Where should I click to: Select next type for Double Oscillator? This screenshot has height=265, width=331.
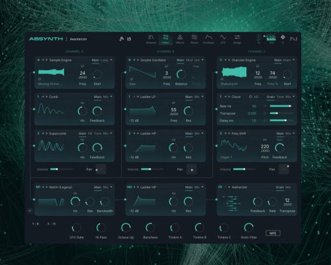click(x=138, y=60)
